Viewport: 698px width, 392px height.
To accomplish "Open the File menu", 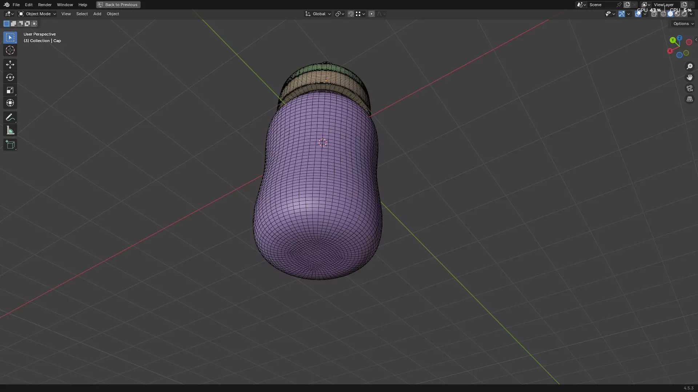I will coord(16,5).
